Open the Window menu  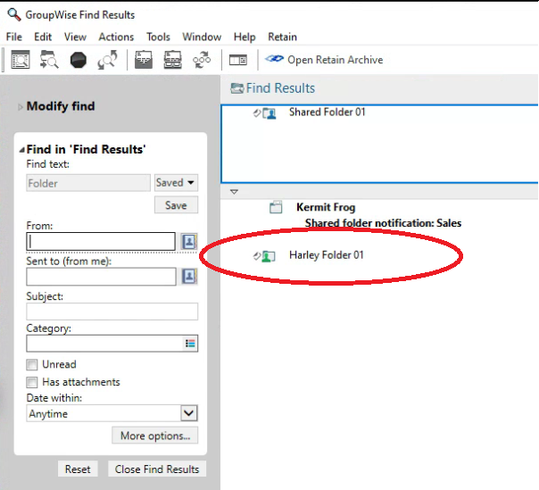pyautogui.click(x=202, y=37)
